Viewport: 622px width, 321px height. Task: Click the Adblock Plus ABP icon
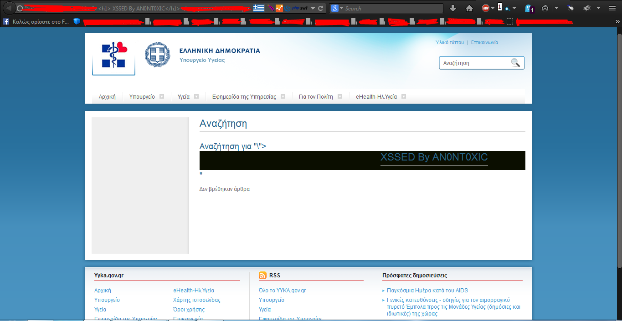(486, 8)
